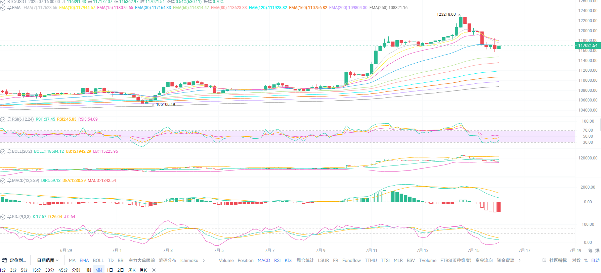Viewport: 601px width, 273px height.
Task: Select the 4时 timeframe tab
Action: click(x=99, y=270)
